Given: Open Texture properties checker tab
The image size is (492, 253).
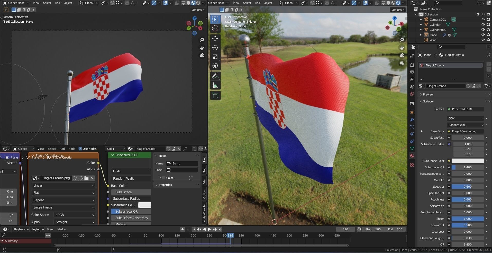Looking at the screenshot, I should (x=412, y=165).
